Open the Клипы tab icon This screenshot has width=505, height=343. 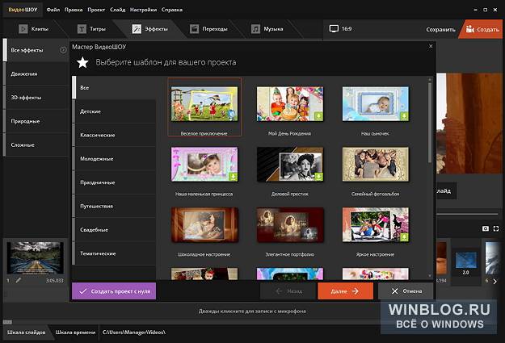tap(23, 29)
